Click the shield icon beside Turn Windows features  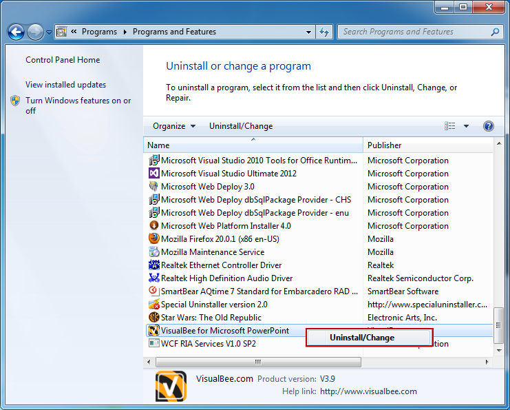coord(15,101)
